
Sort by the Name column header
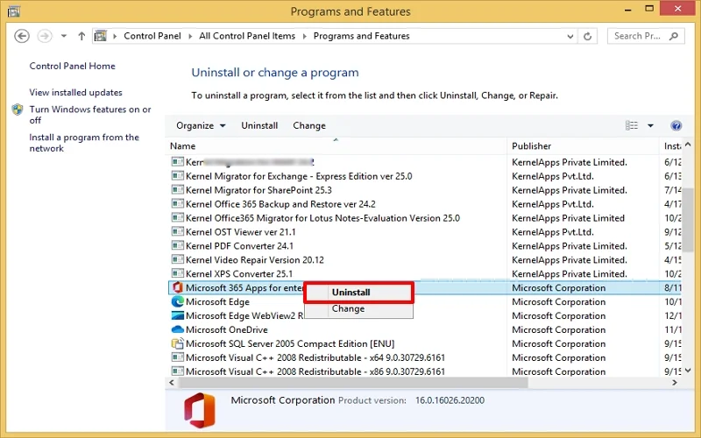click(x=337, y=146)
